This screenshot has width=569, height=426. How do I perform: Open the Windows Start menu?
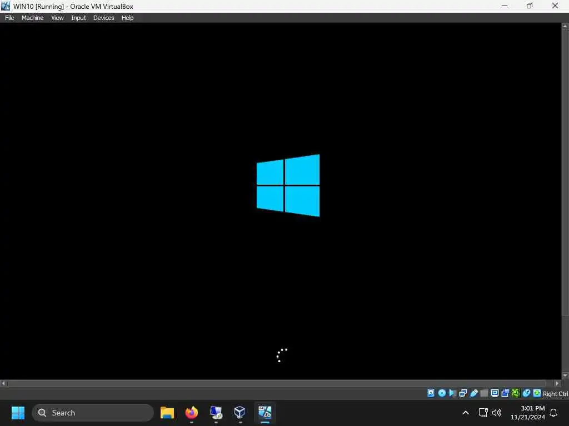click(x=18, y=413)
